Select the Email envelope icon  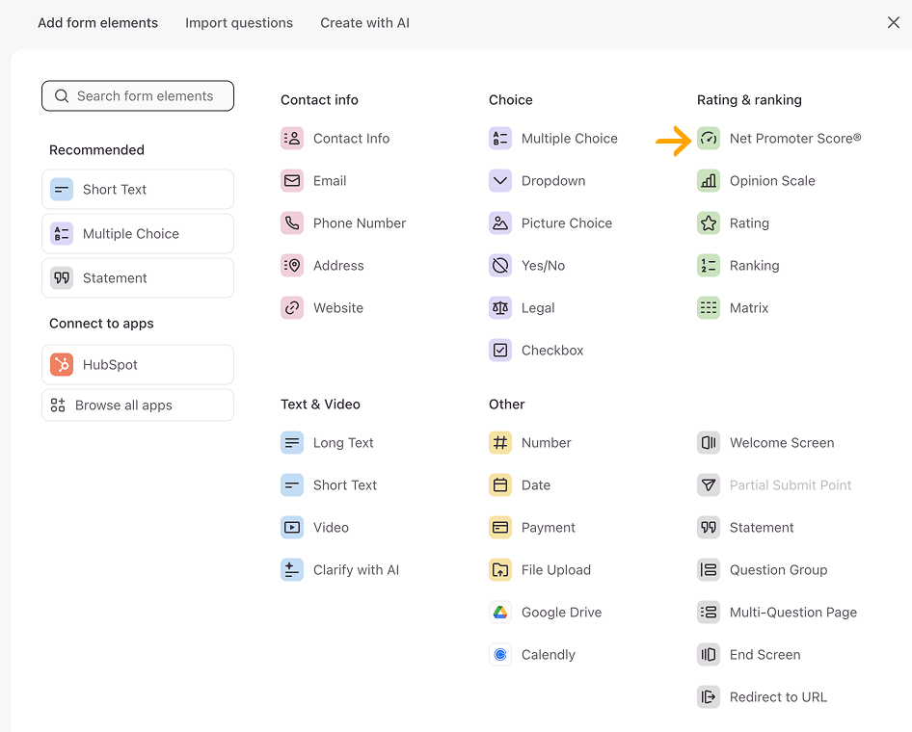(292, 181)
